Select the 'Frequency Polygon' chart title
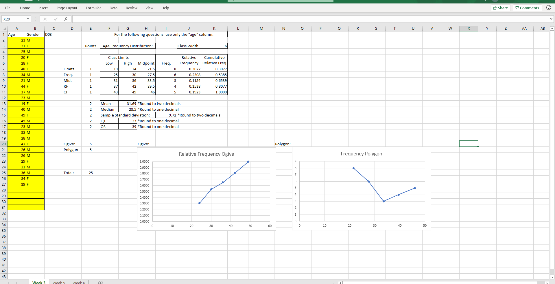The image size is (555, 284). coord(361,154)
